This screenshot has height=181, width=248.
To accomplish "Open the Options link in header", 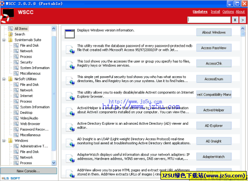I will pos(228,12).
